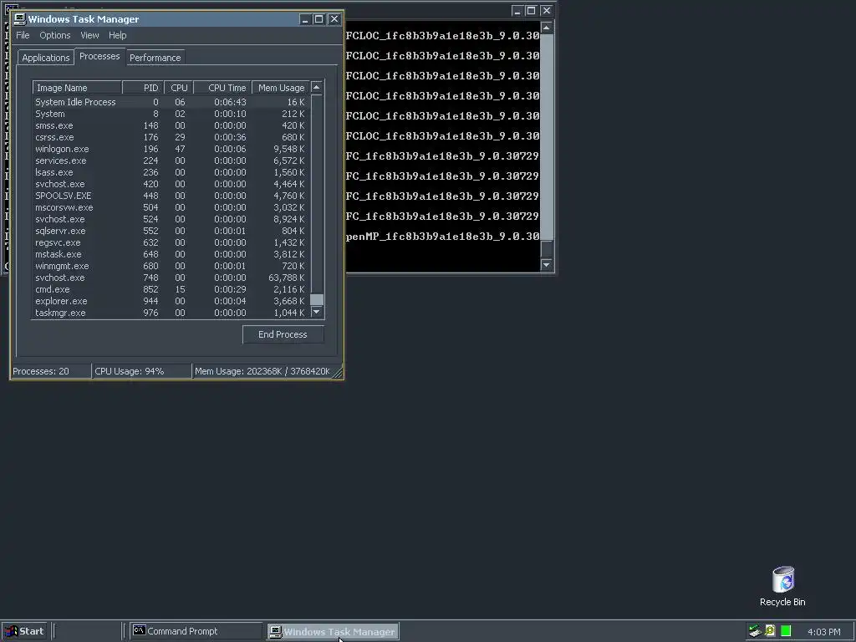Click the process list scroll up arrow
856x642 pixels.
pos(317,87)
